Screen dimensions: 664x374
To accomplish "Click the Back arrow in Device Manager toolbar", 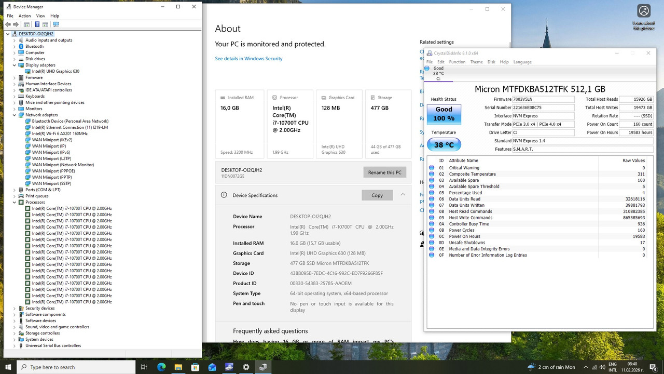I will pos(8,24).
